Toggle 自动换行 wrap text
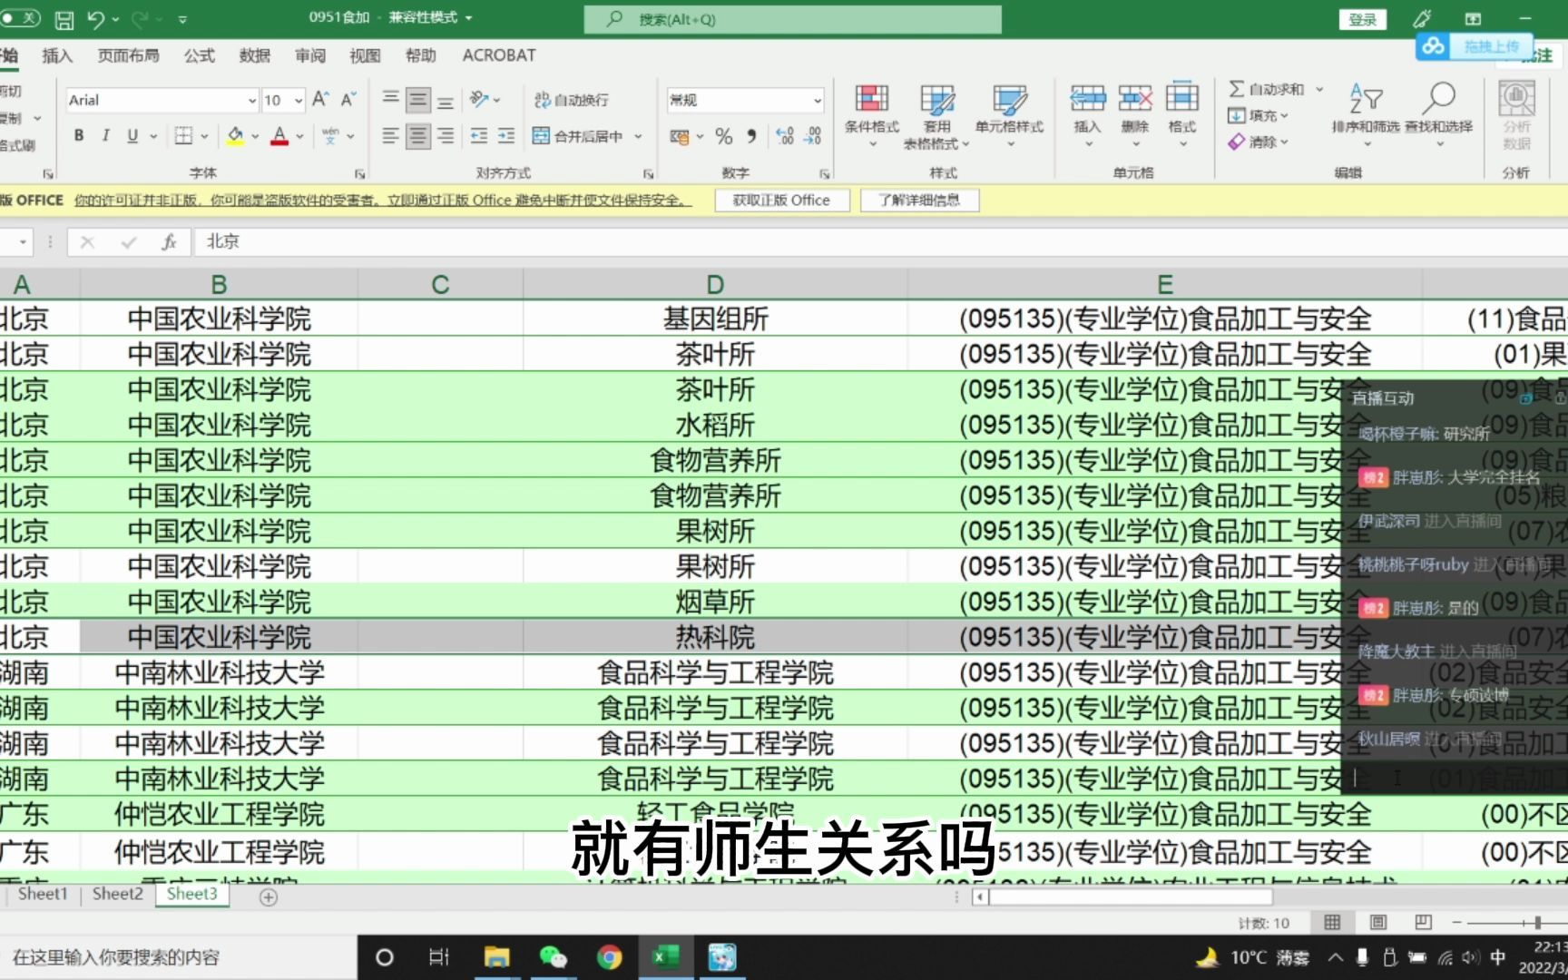Image resolution: width=1568 pixels, height=980 pixels. tap(571, 100)
